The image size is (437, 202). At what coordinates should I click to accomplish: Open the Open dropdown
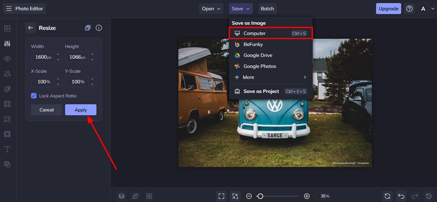211,9
